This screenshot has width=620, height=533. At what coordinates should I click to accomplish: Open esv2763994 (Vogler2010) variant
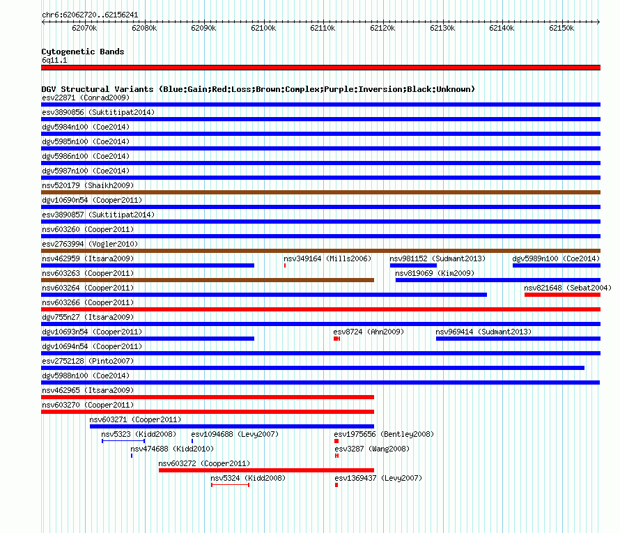[x=90, y=244]
